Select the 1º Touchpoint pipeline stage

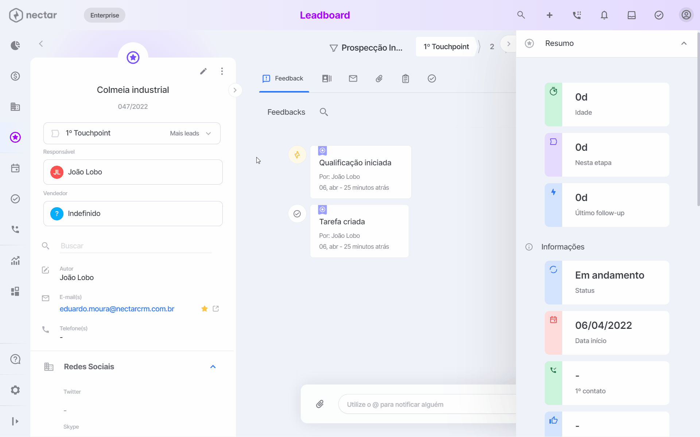point(446,47)
